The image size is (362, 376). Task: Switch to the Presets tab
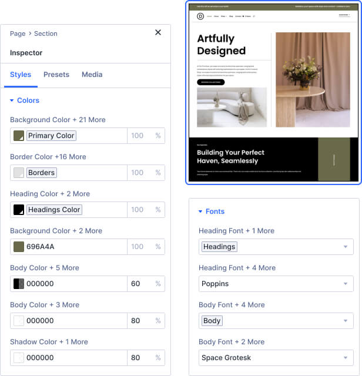(x=56, y=75)
